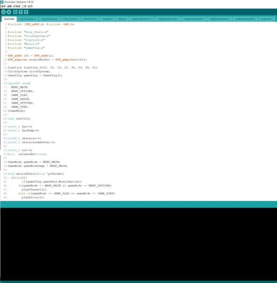Click the bool releaseBnt=true; line
Screen dimensions: 277x283
(x=27, y=154)
